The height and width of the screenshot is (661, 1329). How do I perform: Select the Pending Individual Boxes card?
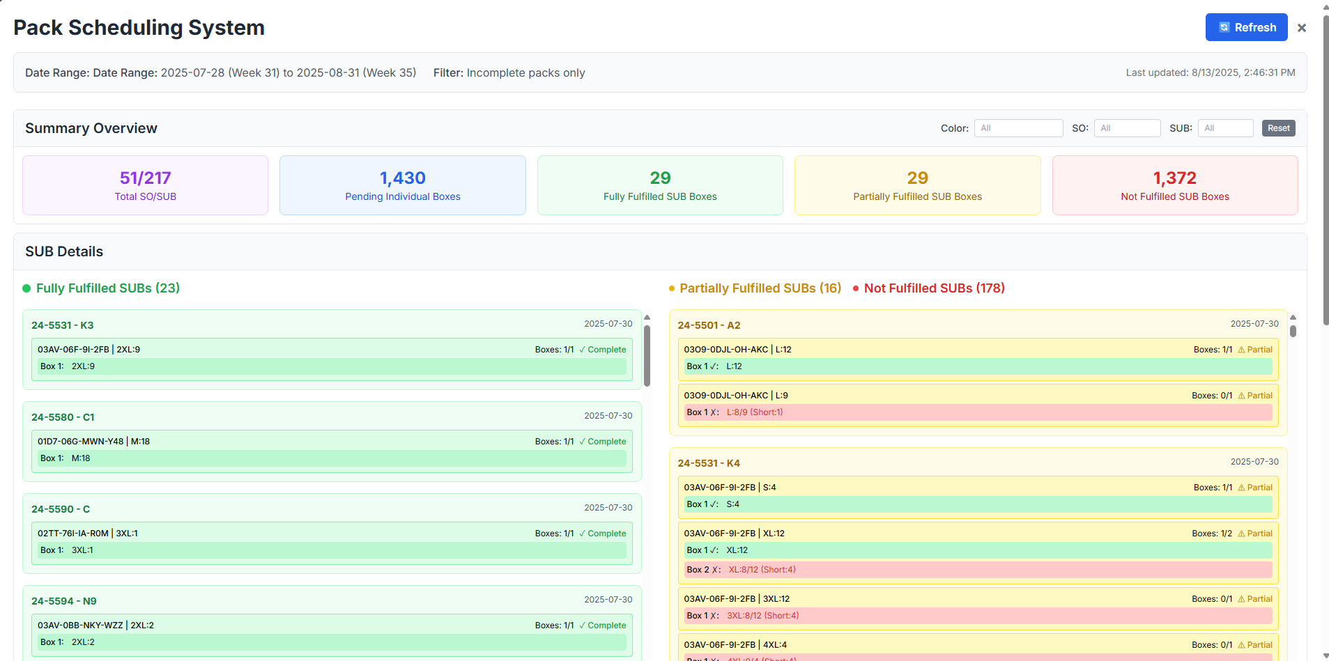(x=402, y=185)
